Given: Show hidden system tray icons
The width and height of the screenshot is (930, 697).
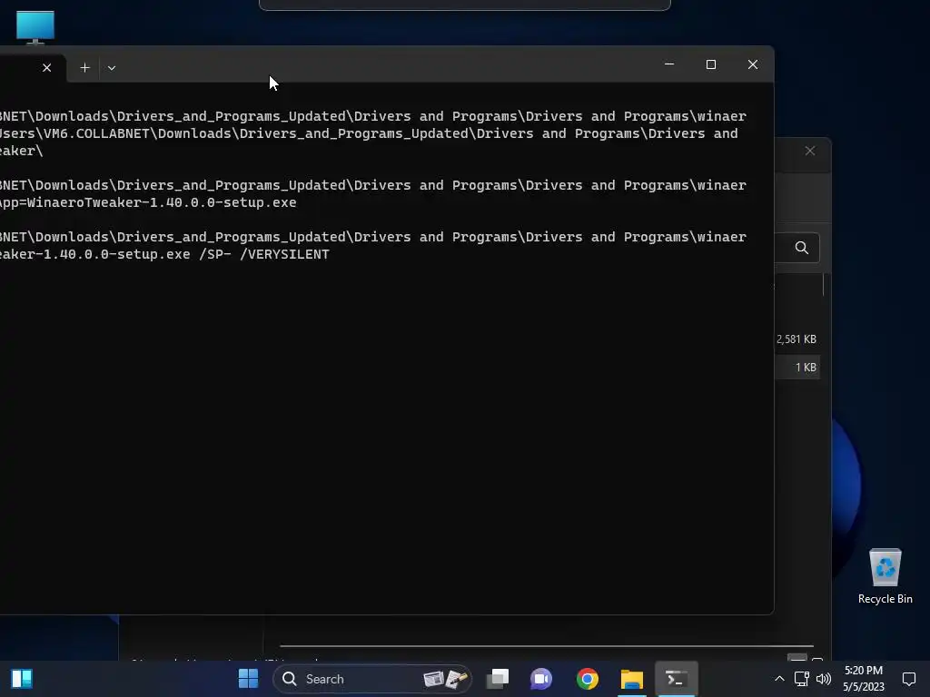Looking at the screenshot, I should (x=779, y=679).
